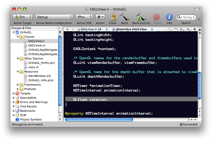Screen dimensions: 212x141
Task: Change the Debug build configuration popup
Action: point(54,17)
